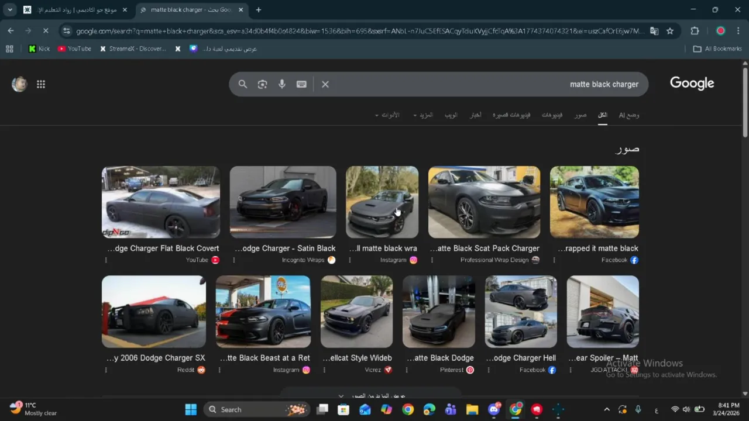The image size is (749, 421).
Task: Open the Chrome profile icon in toolbar
Action: (x=720, y=31)
